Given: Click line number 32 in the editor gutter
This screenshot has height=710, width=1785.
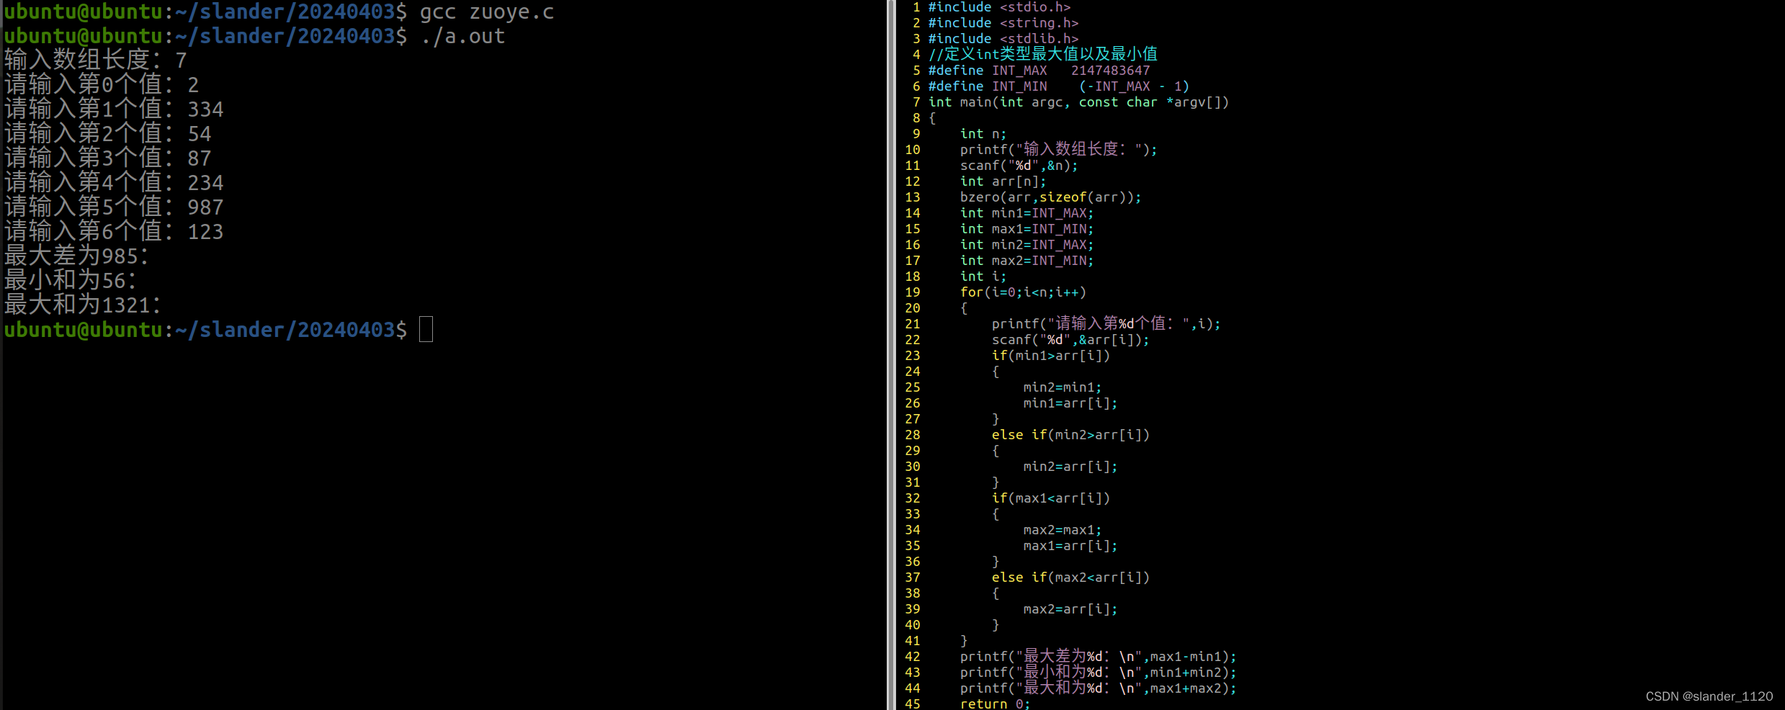Looking at the screenshot, I should tap(912, 498).
